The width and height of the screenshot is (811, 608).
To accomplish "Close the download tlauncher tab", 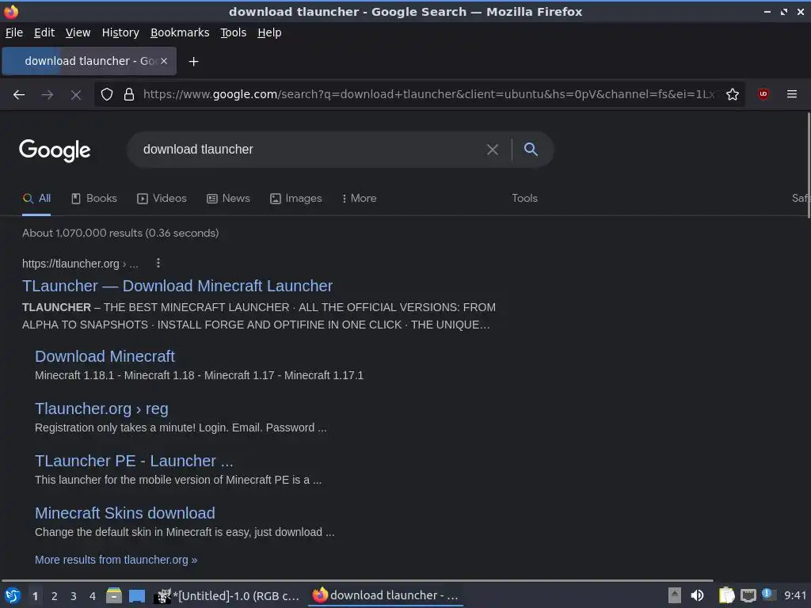I will tap(164, 61).
